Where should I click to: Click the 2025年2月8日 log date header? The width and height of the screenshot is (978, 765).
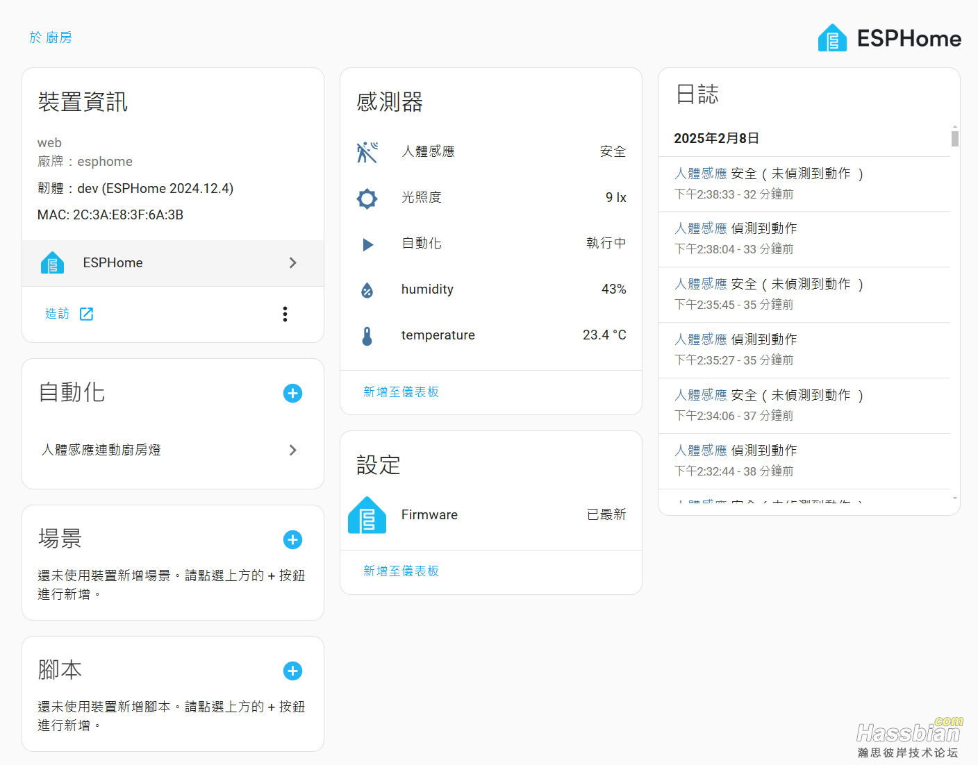tap(716, 139)
